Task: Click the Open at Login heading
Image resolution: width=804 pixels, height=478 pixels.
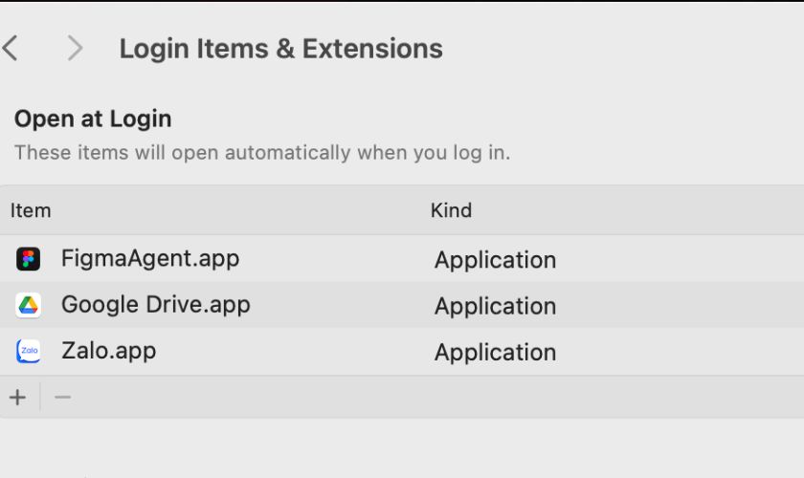Action: click(93, 119)
